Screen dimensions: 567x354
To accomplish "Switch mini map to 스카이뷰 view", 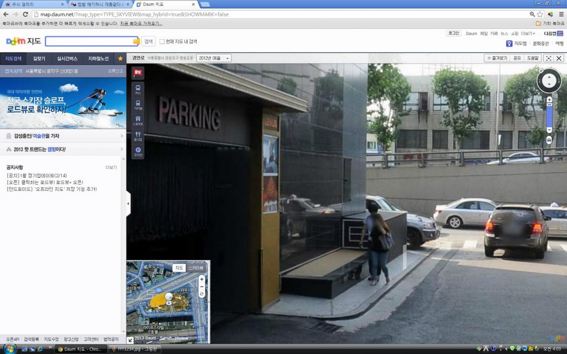I will tap(196, 268).
